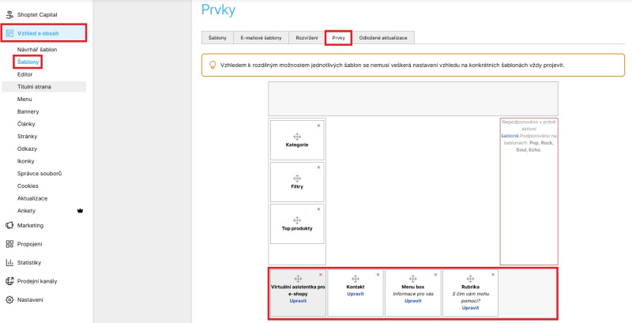Open Cookies in the sidebar

point(28,186)
